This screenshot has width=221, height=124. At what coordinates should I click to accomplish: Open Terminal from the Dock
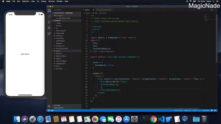(146, 119)
